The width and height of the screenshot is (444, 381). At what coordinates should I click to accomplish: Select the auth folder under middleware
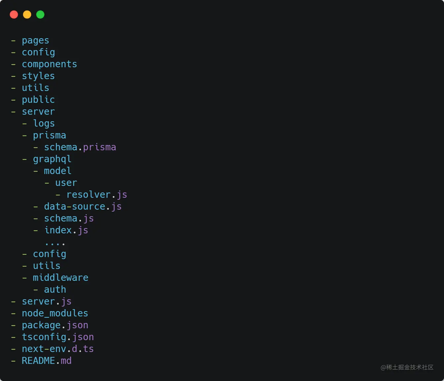click(x=55, y=289)
